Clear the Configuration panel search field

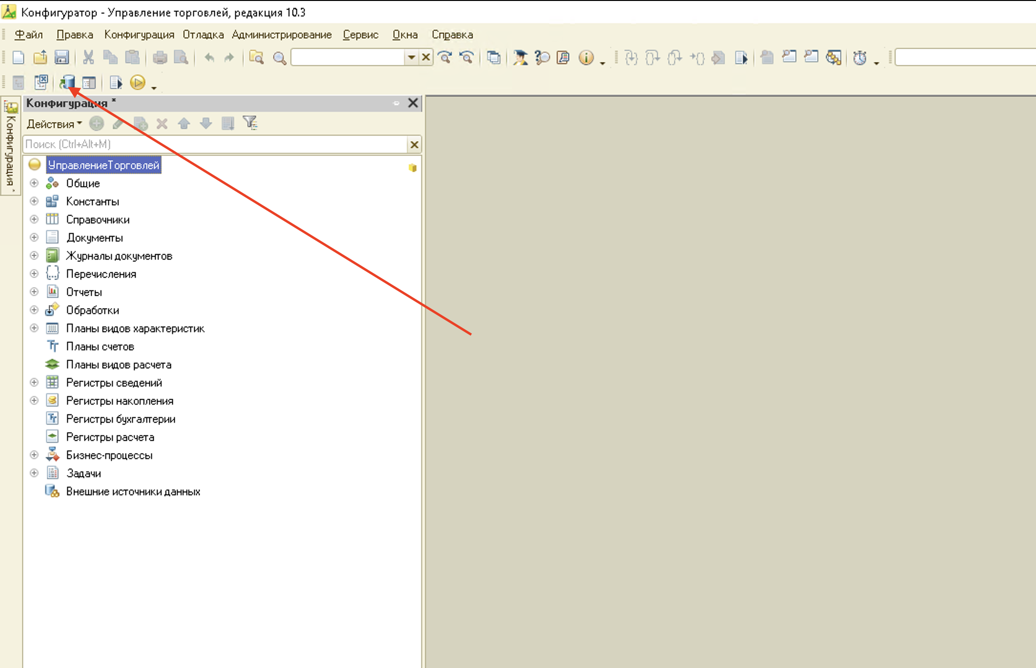click(x=414, y=145)
